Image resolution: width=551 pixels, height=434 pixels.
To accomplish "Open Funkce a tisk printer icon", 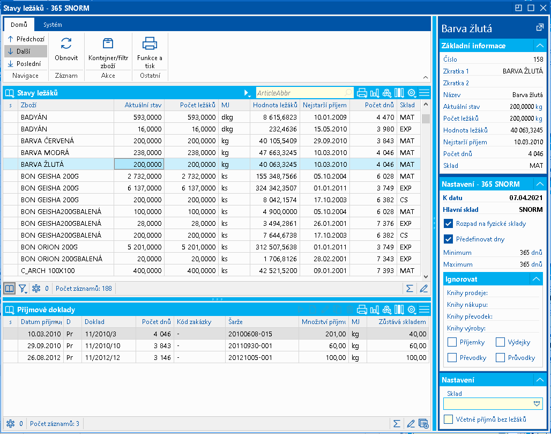I will pyautogui.click(x=150, y=44).
